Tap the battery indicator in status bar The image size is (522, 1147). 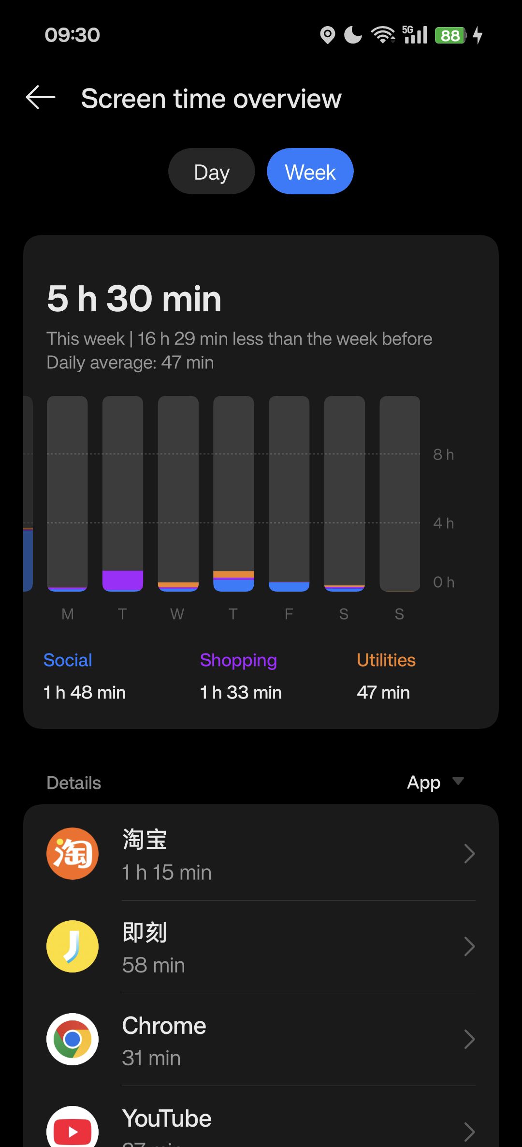tap(450, 35)
